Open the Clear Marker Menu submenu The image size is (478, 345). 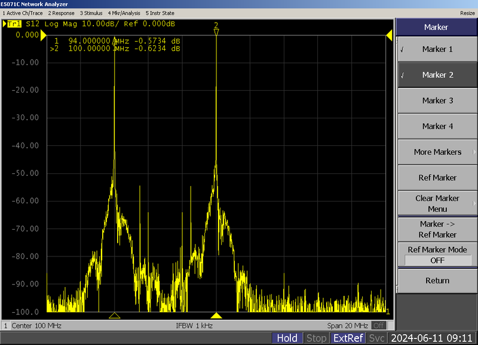tap(437, 203)
